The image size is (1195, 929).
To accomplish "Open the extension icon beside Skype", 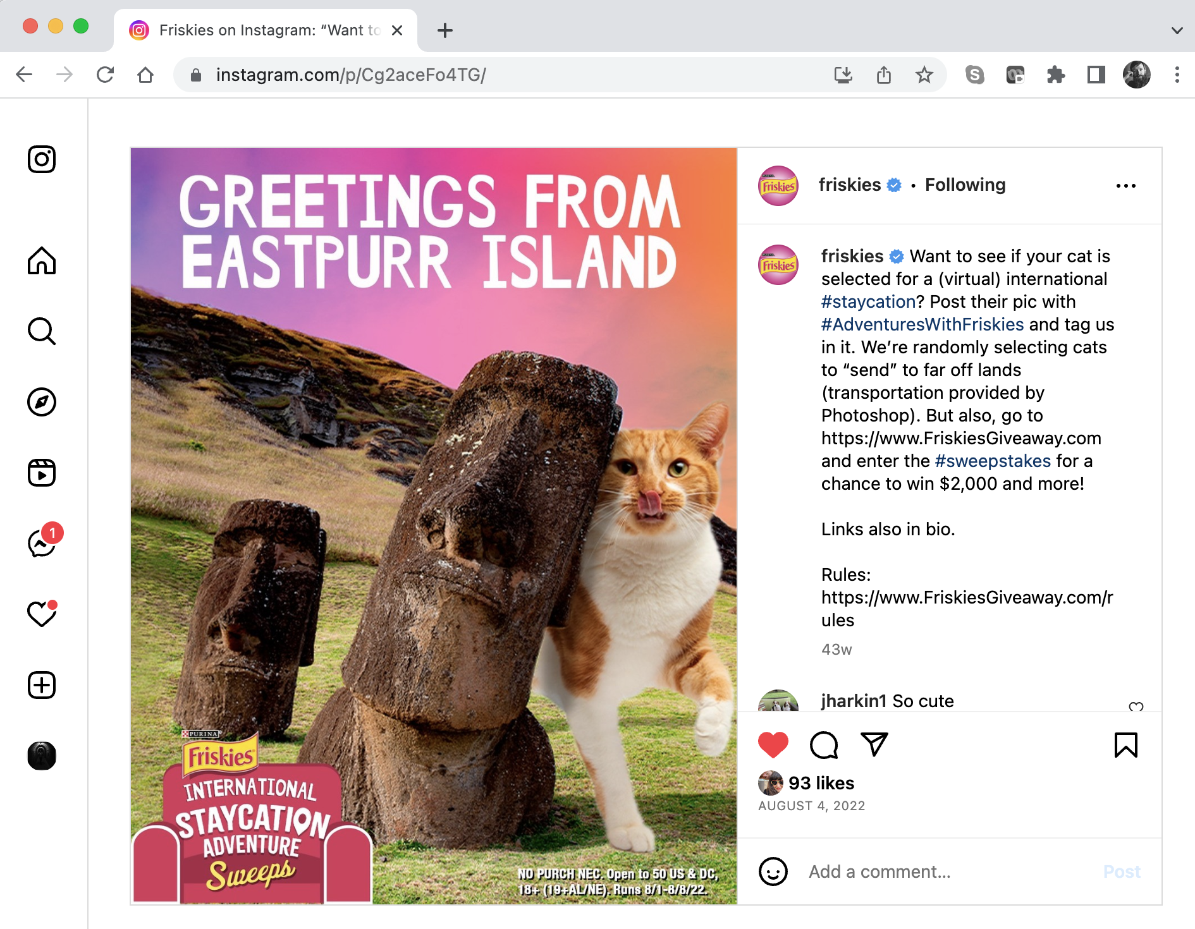I will [x=1015, y=75].
